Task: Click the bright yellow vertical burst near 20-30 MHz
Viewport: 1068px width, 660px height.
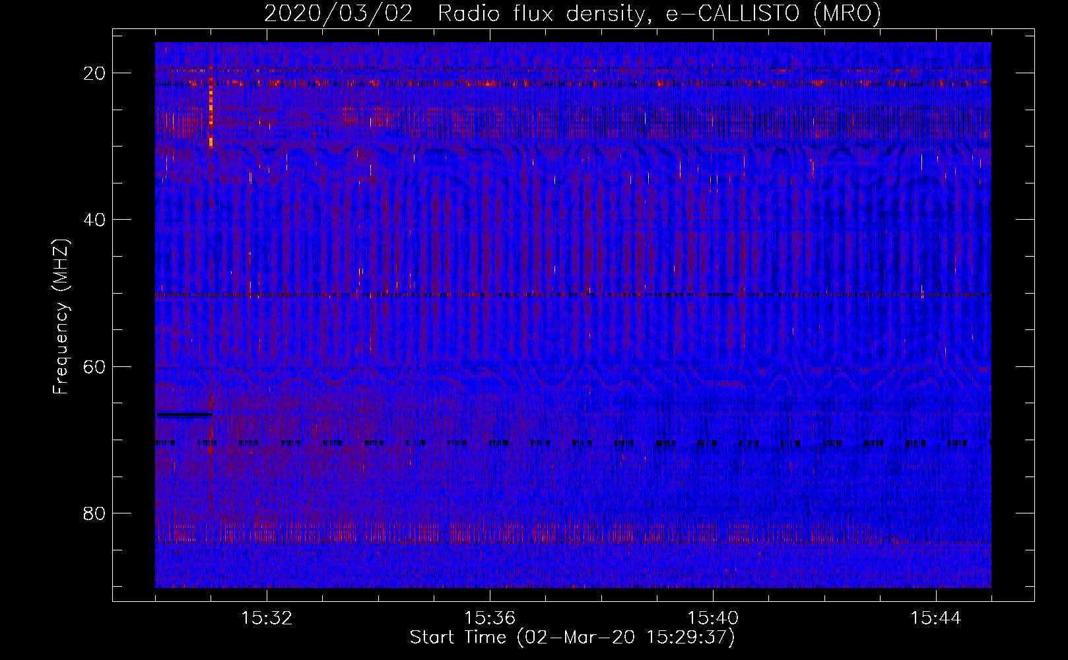Action: click(211, 107)
